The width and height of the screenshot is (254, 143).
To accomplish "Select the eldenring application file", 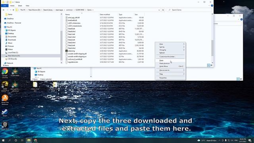I will point(71,51).
